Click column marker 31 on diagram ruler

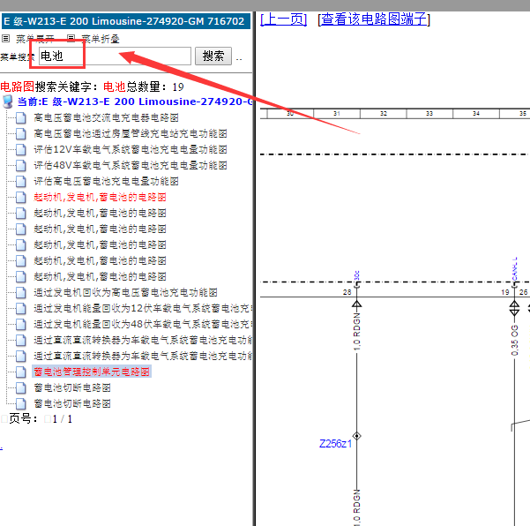coord(337,114)
